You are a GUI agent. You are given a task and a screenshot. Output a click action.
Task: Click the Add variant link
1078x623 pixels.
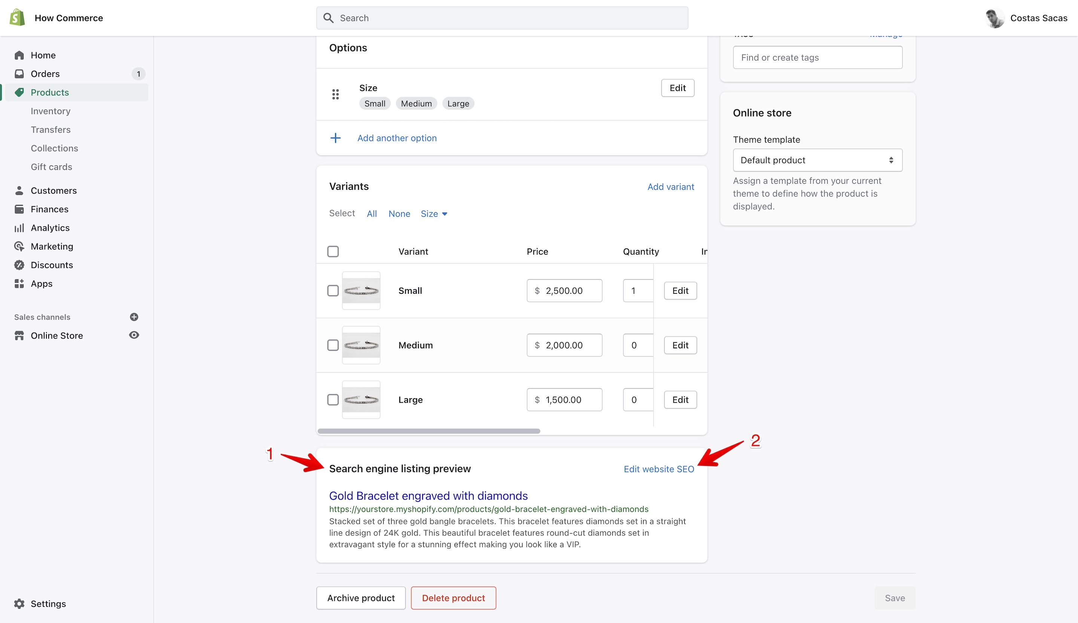[x=670, y=186]
